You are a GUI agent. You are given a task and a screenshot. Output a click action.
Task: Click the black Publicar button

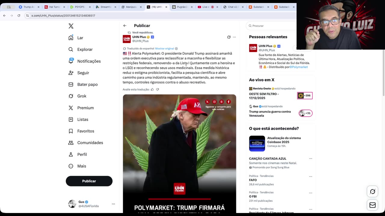point(89,181)
